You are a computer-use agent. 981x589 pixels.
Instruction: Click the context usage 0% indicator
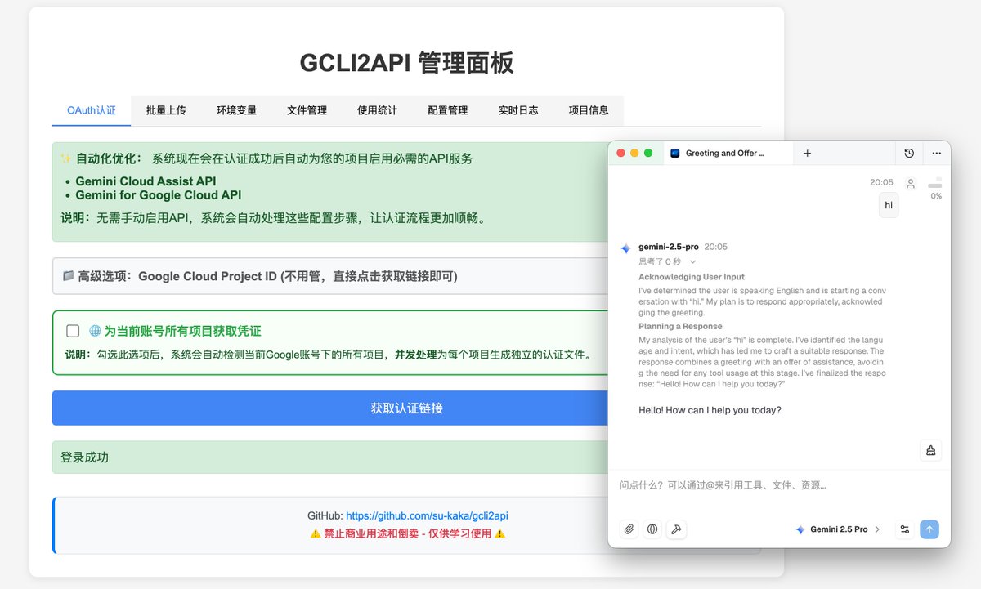935,190
